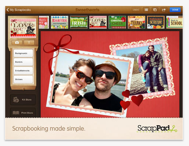Viewport: 189px width, 146px height.
Task: Open the Kit Store
Action: point(23,100)
